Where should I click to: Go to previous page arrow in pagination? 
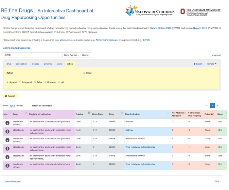tap(207, 105)
